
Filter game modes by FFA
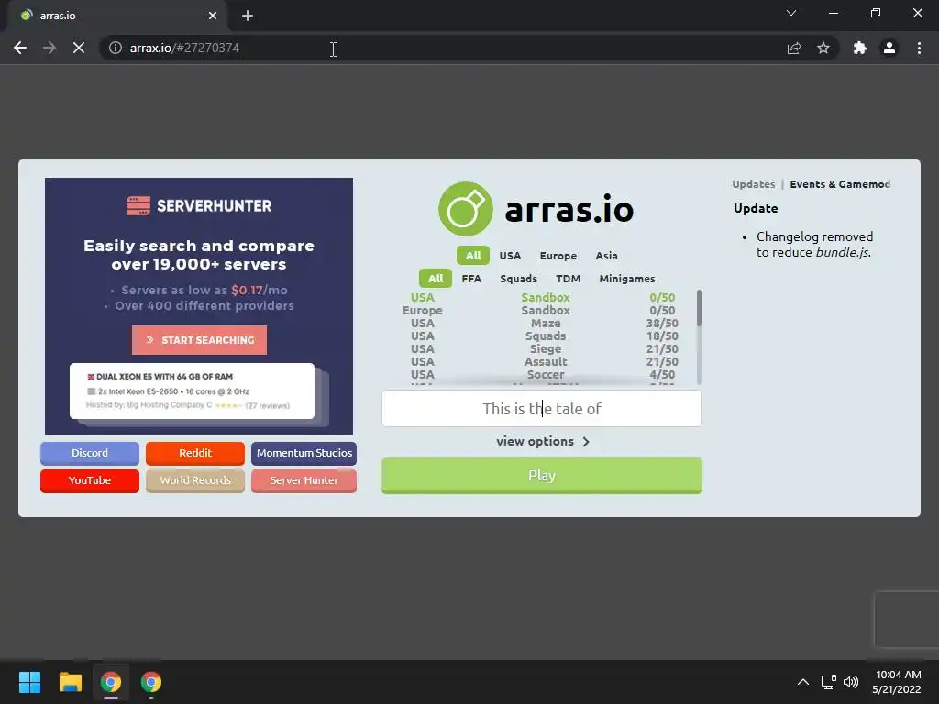click(471, 279)
